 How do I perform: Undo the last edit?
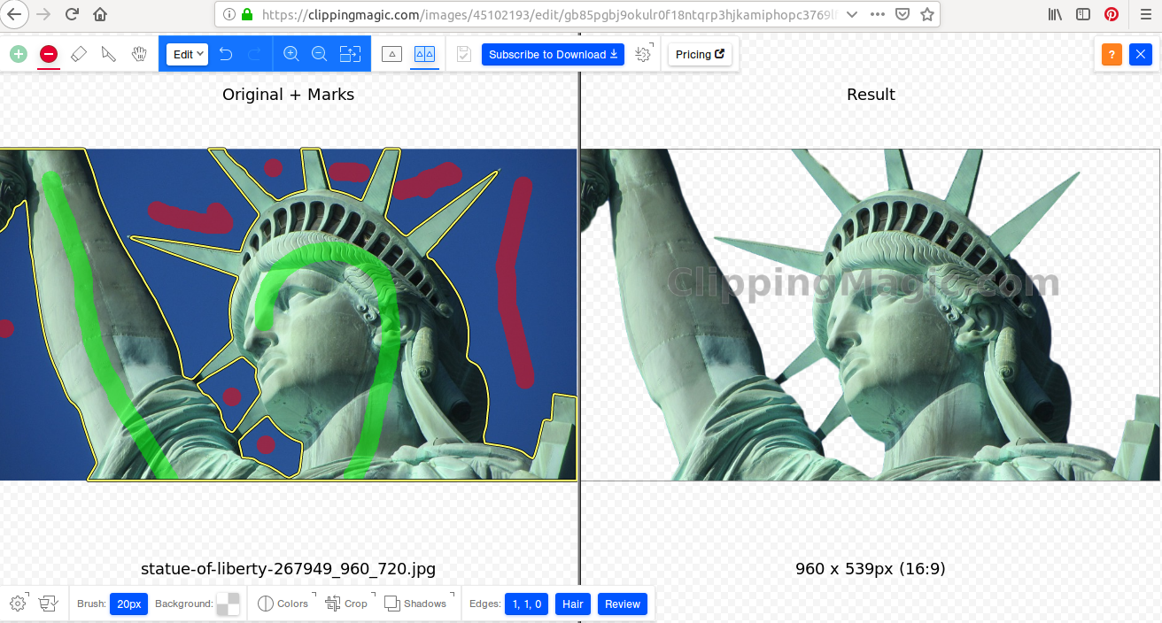click(226, 54)
